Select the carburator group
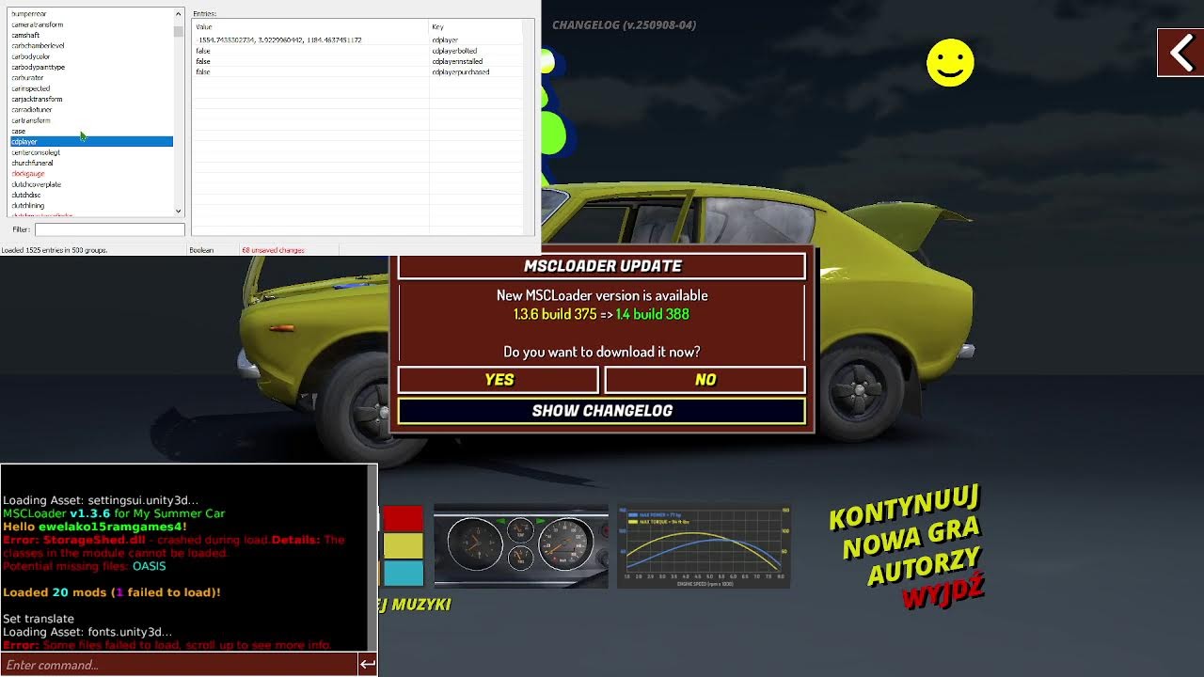1204x677 pixels. coord(27,77)
